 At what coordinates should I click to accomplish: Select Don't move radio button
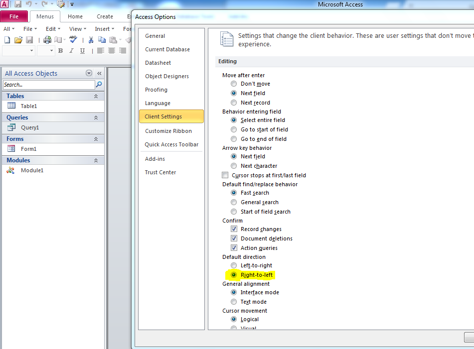(234, 84)
